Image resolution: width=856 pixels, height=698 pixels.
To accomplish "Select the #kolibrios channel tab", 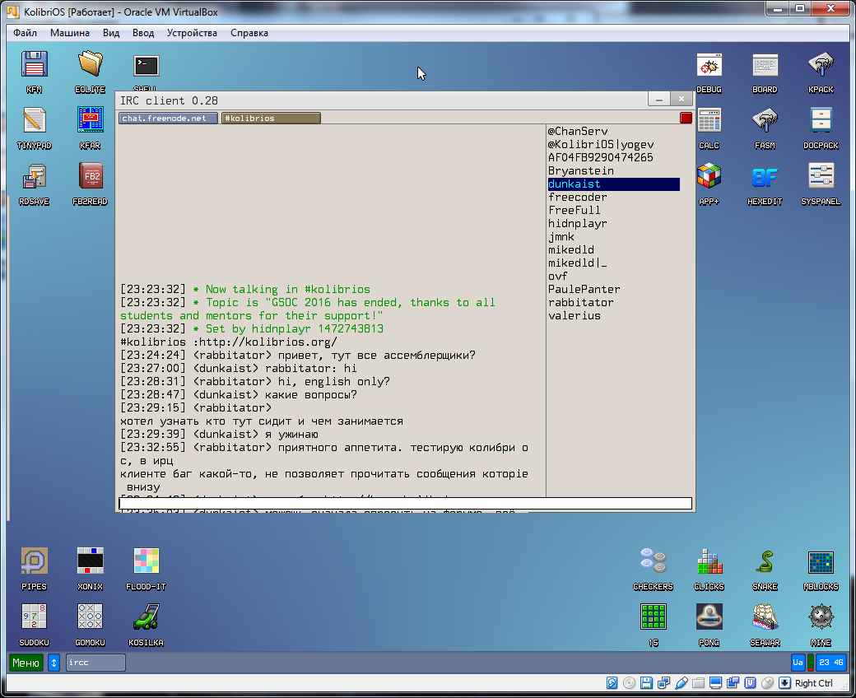I will (x=271, y=119).
